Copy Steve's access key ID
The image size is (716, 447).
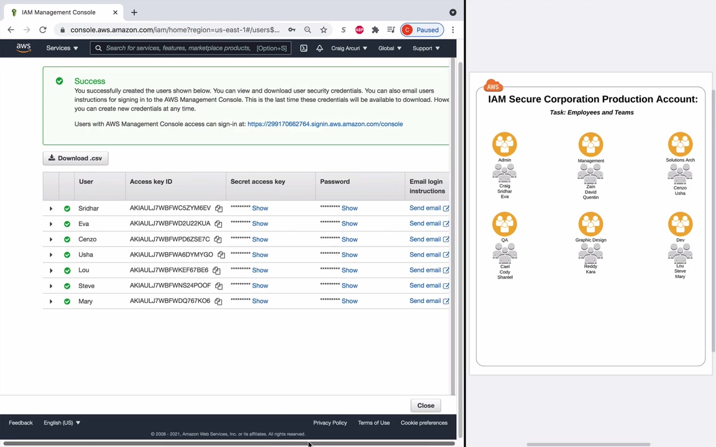[219, 286]
